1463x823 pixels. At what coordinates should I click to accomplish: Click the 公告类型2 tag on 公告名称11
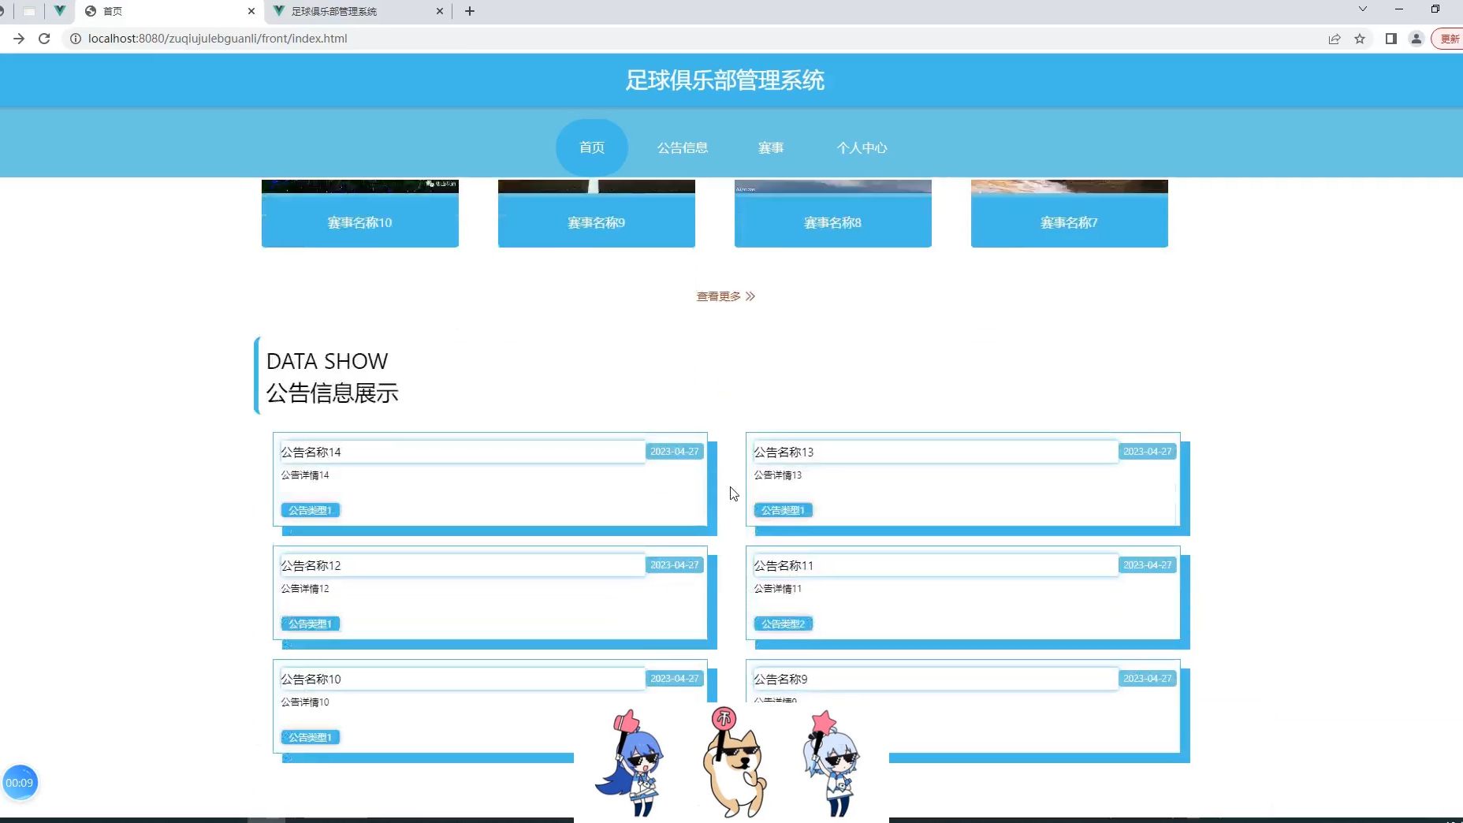[x=782, y=623]
